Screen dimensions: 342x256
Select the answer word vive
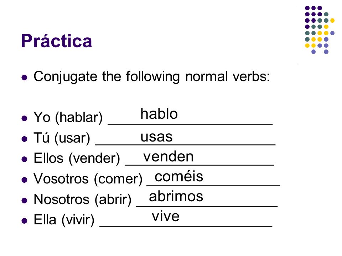166,217
